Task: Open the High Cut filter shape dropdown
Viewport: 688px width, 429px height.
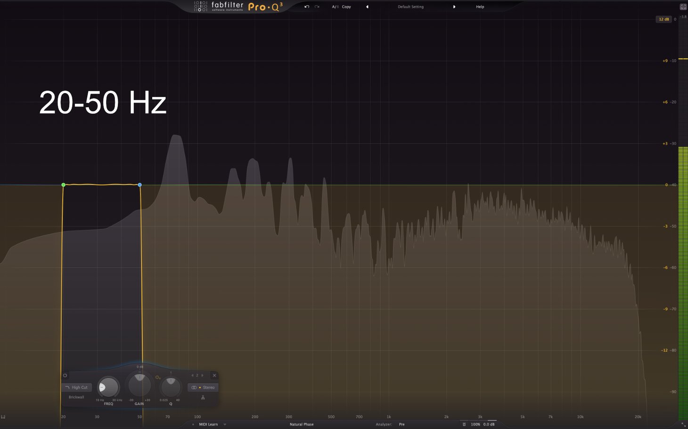Action: pyautogui.click(x=76, y=388)
